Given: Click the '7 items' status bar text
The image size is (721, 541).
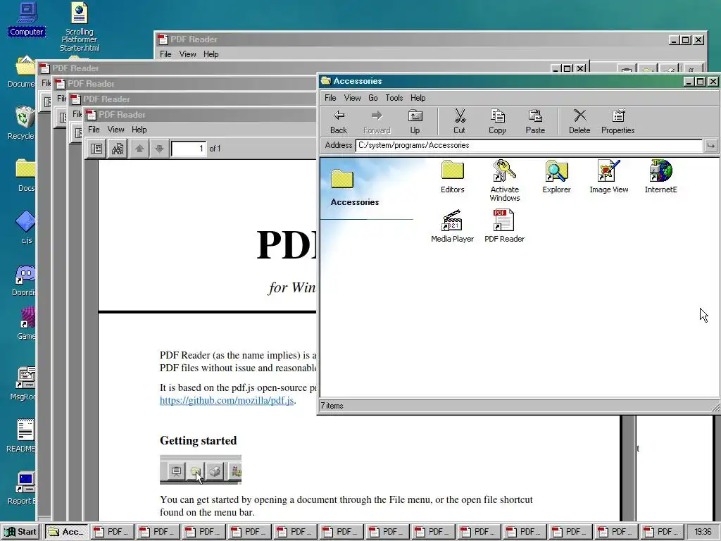Looking at the screenshot, I should [x=332, y=406].
